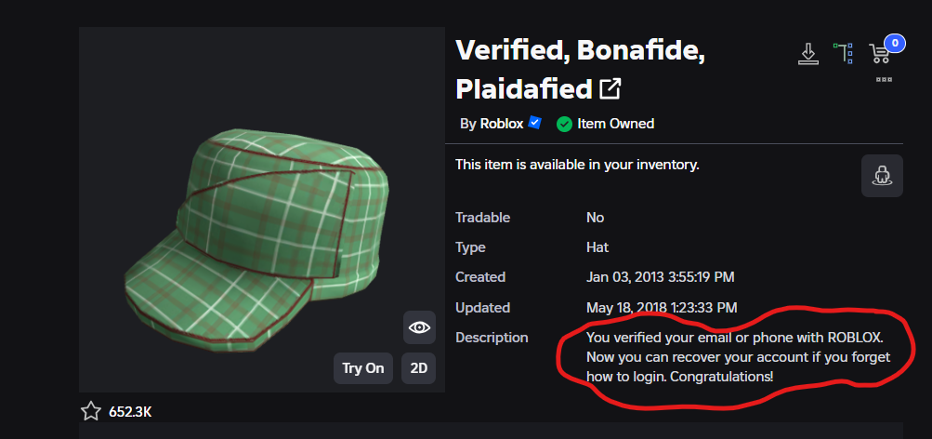The image size is (932, 439).
Task: Open the three-dots more options menu
Action: [x=884, y=80]
